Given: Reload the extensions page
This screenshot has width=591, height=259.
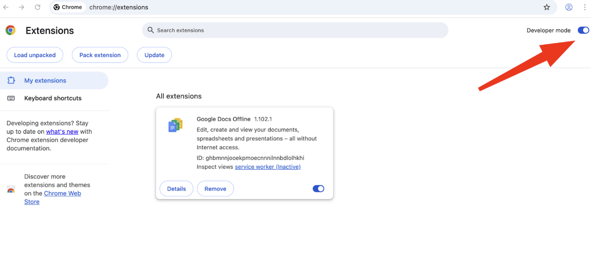Looking at the screenshot, I should tap(37, 7).
